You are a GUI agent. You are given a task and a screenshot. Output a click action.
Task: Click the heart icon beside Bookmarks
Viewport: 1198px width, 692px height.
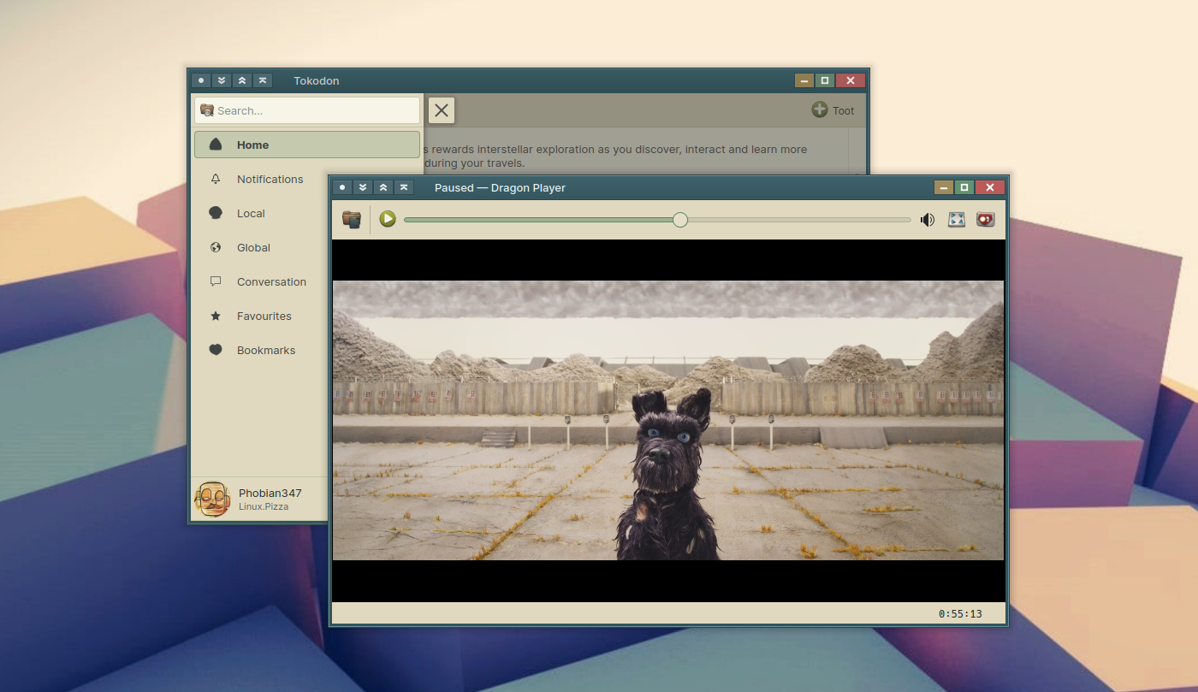click(216, 350)
